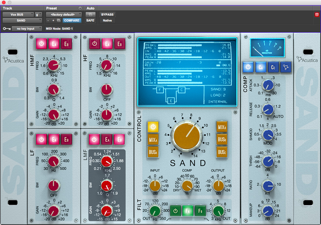This screenshot has width=321, height=225.
Task: Click the large SAND console selector knob
Action: coord(187,136)
